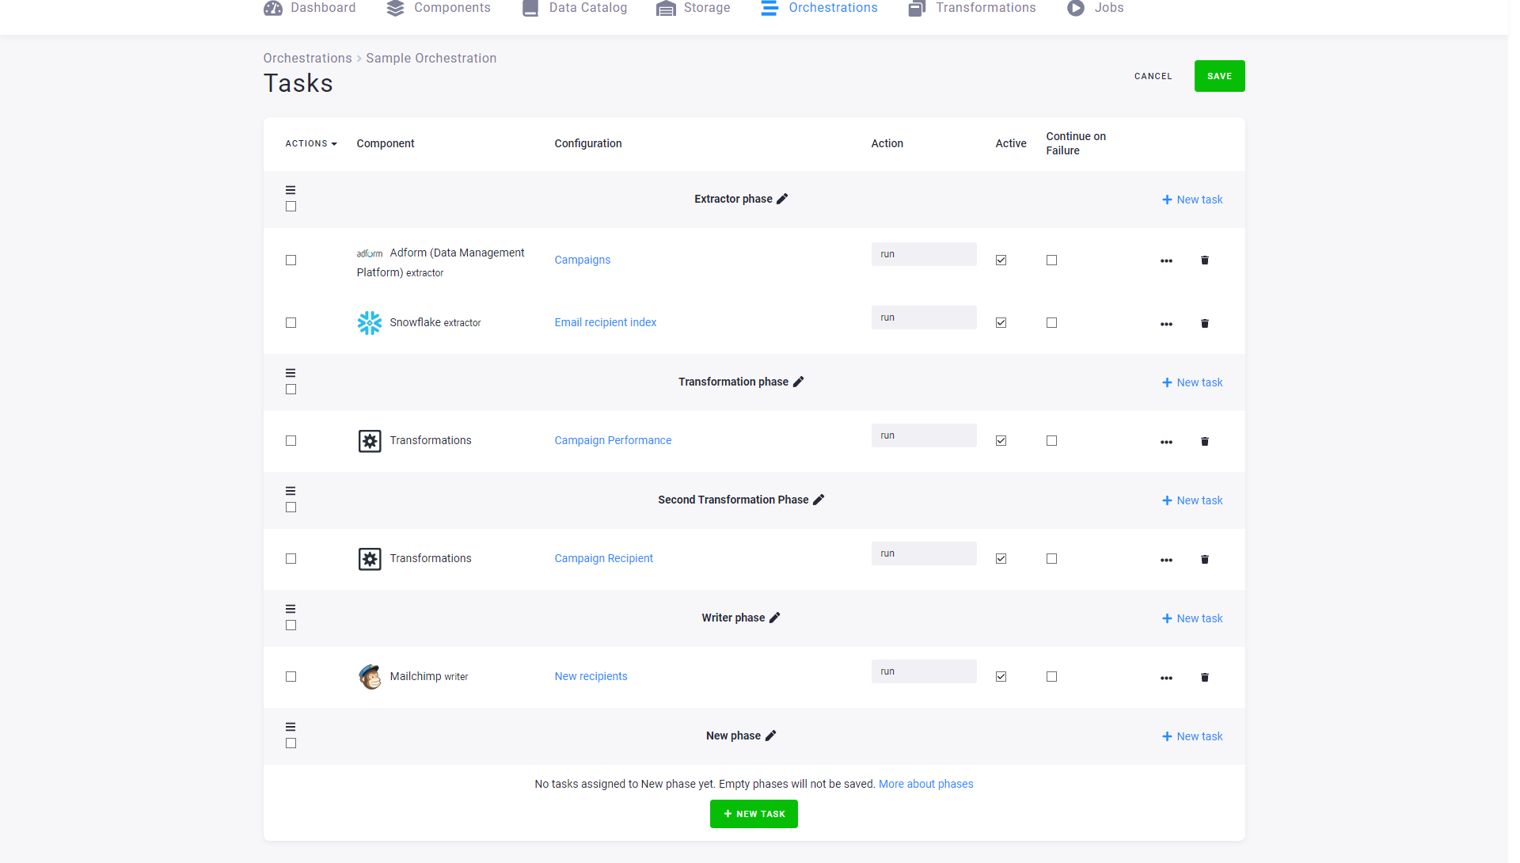Select the Adform extractor row checkbox

point(291,260)
